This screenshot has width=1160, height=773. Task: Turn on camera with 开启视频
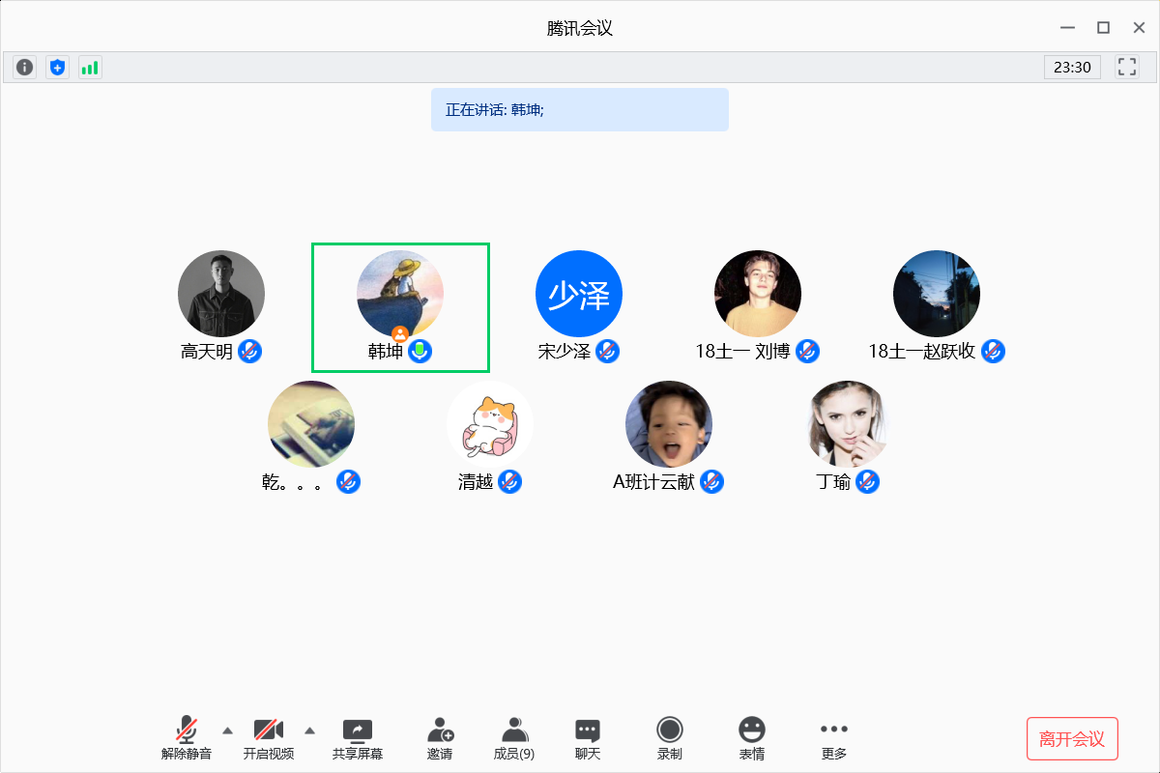pos(268,738)
